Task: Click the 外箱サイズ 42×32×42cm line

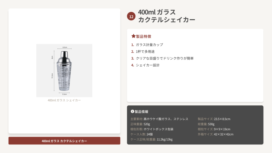Action: [x=215, y=134]
